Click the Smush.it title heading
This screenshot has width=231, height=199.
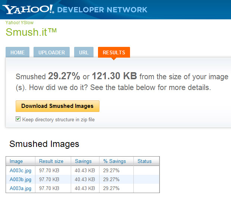tap(31, 32)
